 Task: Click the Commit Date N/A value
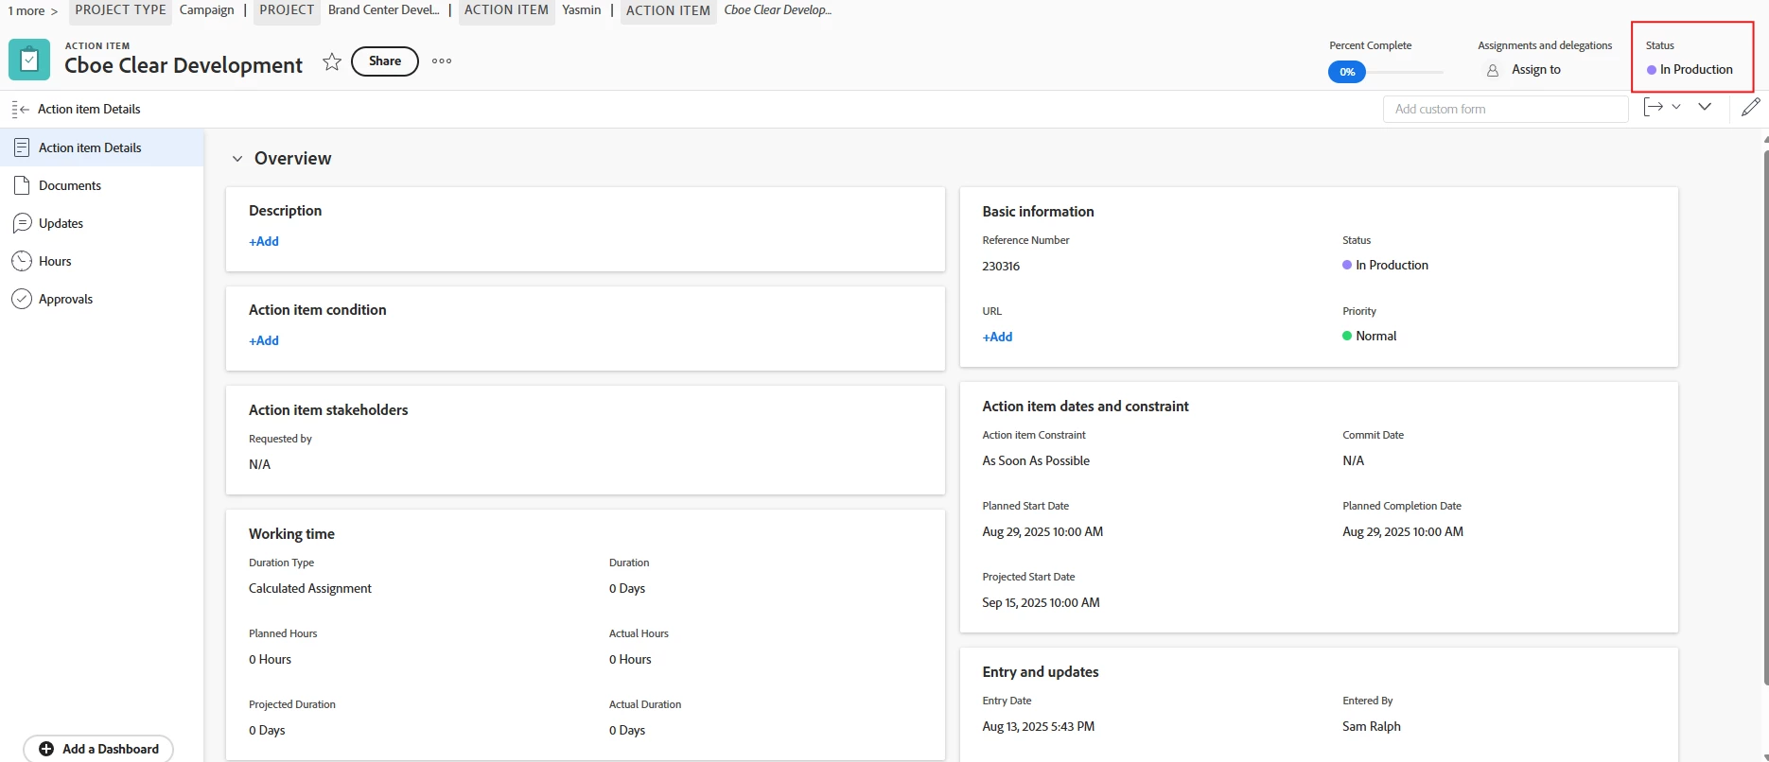click(x=1353, y=461)
